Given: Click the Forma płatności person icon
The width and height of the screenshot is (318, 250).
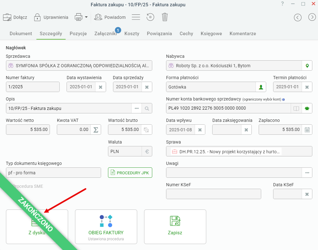Looking at the screenshot, I should 261,87.
